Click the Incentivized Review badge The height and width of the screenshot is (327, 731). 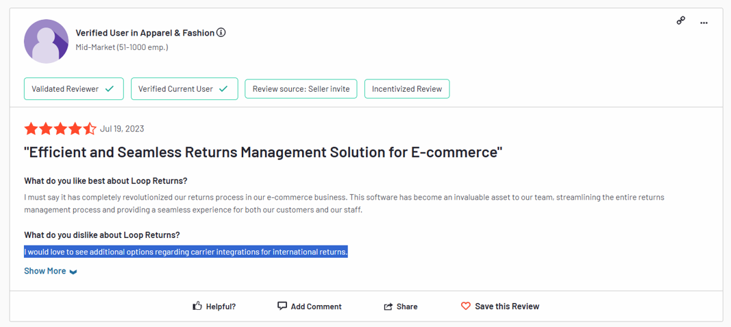click(407, 88)
